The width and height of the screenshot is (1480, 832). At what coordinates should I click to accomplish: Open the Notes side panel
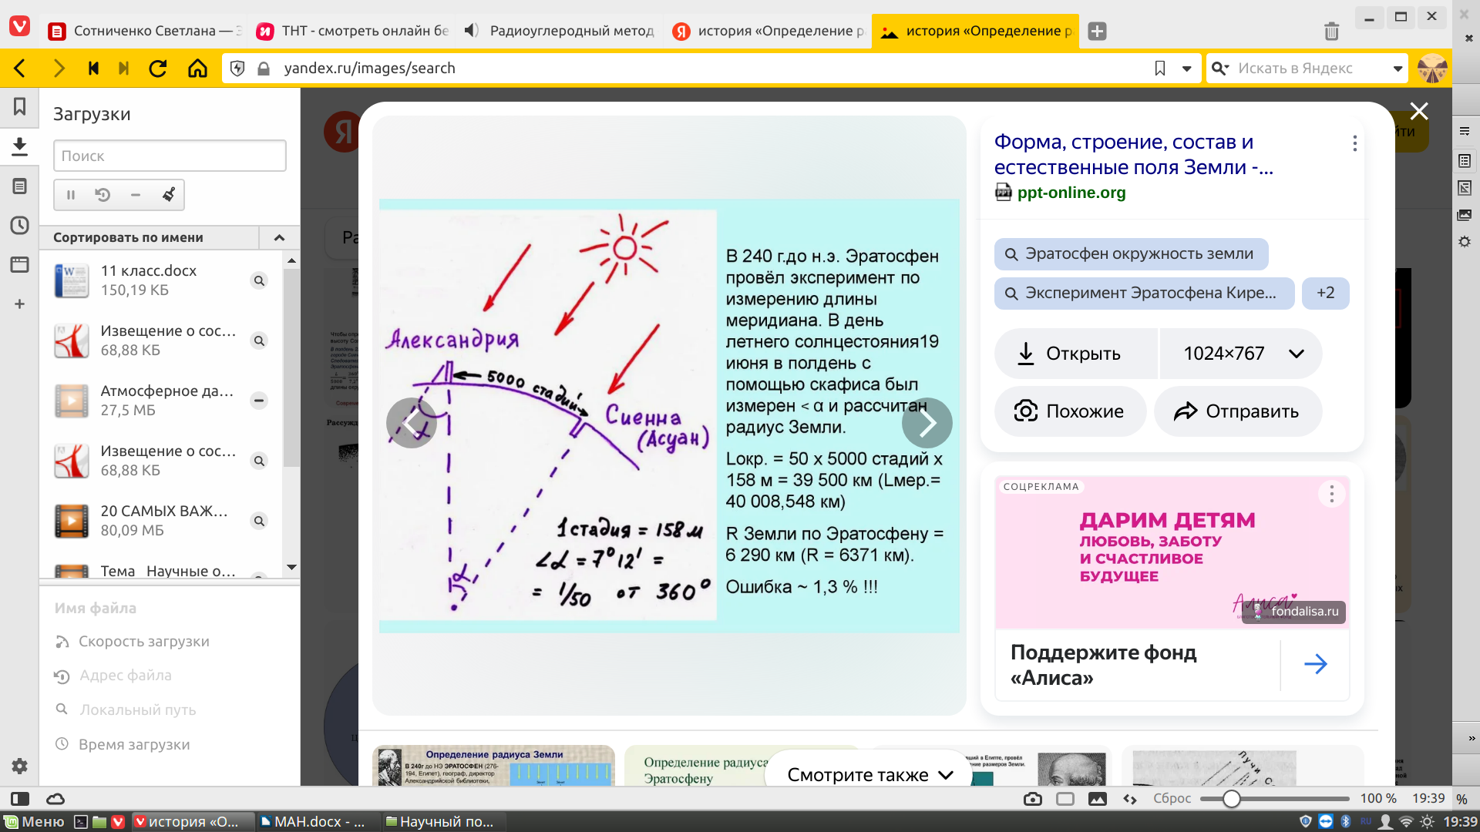19,186
